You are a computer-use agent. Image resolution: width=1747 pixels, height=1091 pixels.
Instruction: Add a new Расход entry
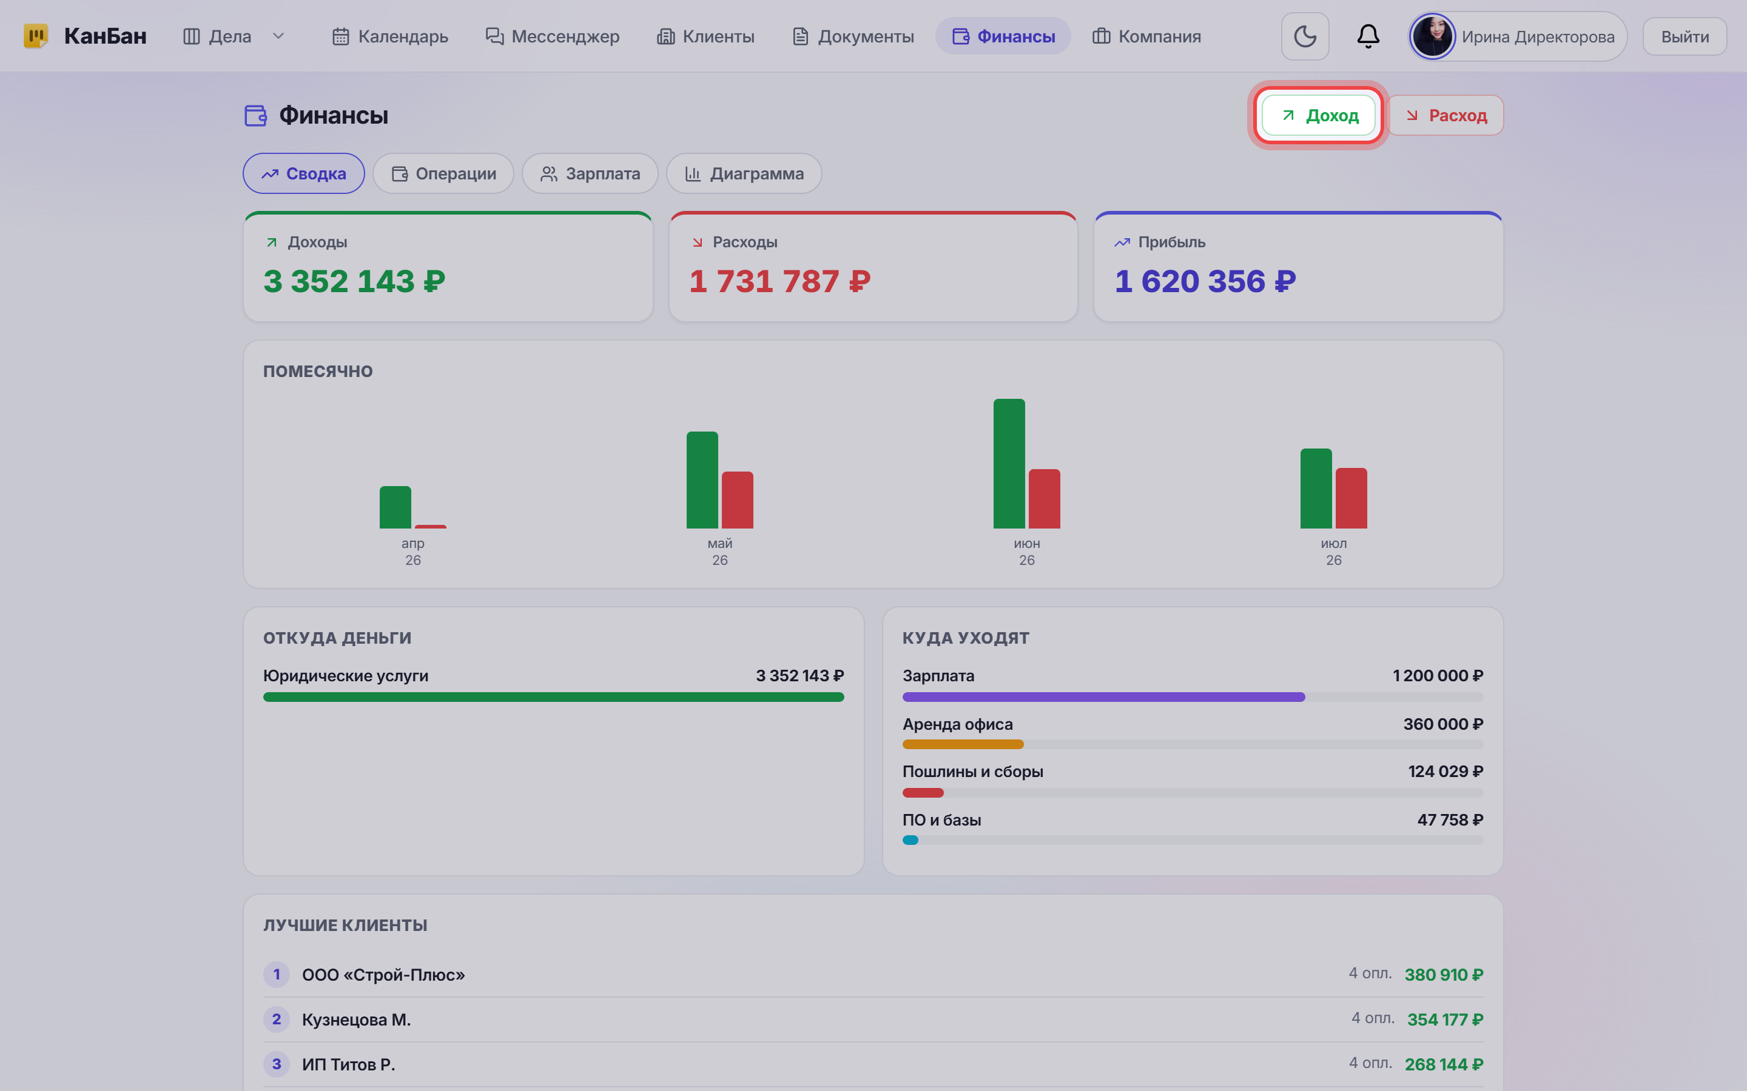tap(1446, 115)
